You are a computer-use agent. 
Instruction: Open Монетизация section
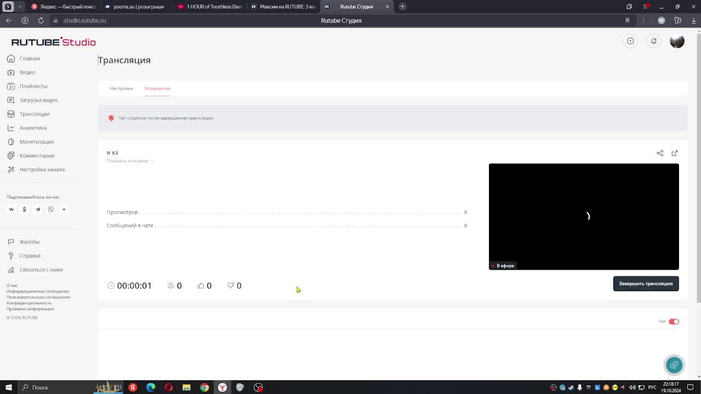(31, 142)
